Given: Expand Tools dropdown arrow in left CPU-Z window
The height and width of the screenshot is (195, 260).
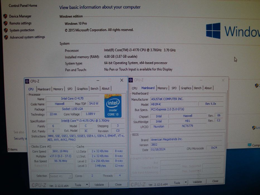Looking at the screenshot, I should 87,184.
